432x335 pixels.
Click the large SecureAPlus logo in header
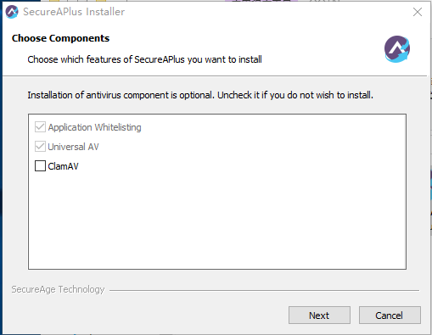tap(397, 49)
